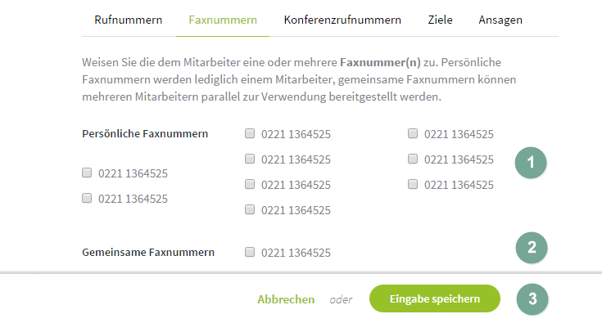This screenshot has height=323, width=602.
Task: Switch to the Konferenzrufnummern tab
Action: (x=342, y=20)
